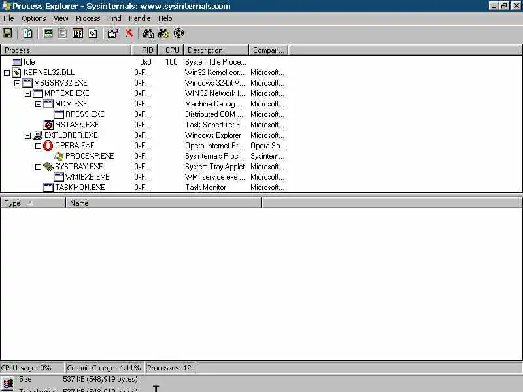This screenshot has height=392, width=523.
Task: Toggle the process tree view icon
Action: coord(62,33)
